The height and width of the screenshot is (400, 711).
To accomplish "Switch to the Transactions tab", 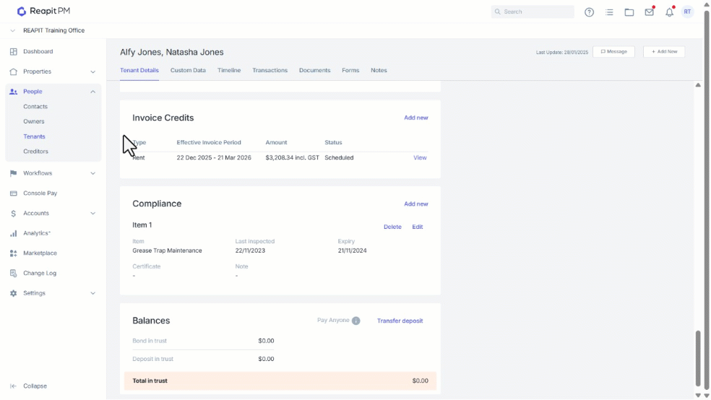I will (270, 70).
